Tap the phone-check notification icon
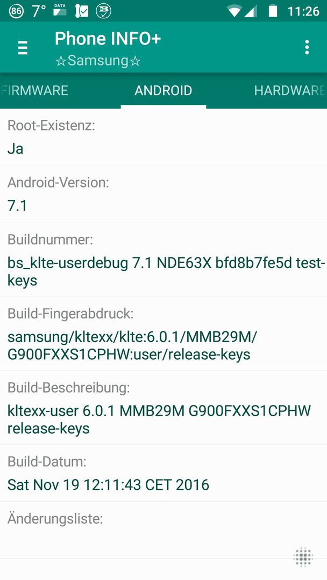Viewport: 327px width, 580px height. point(81,11)
